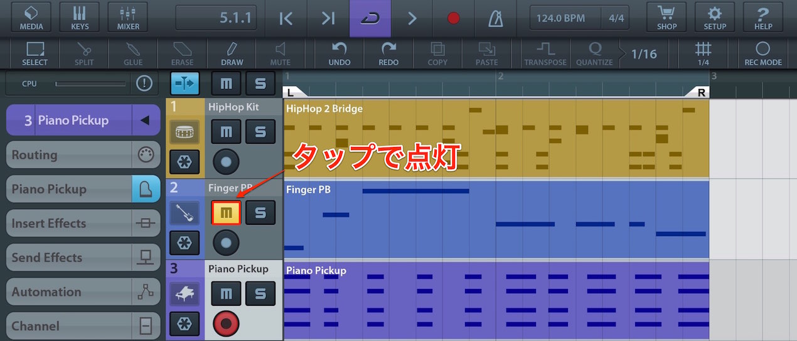Unmute the Finger PB track

(x=226, y=213)
